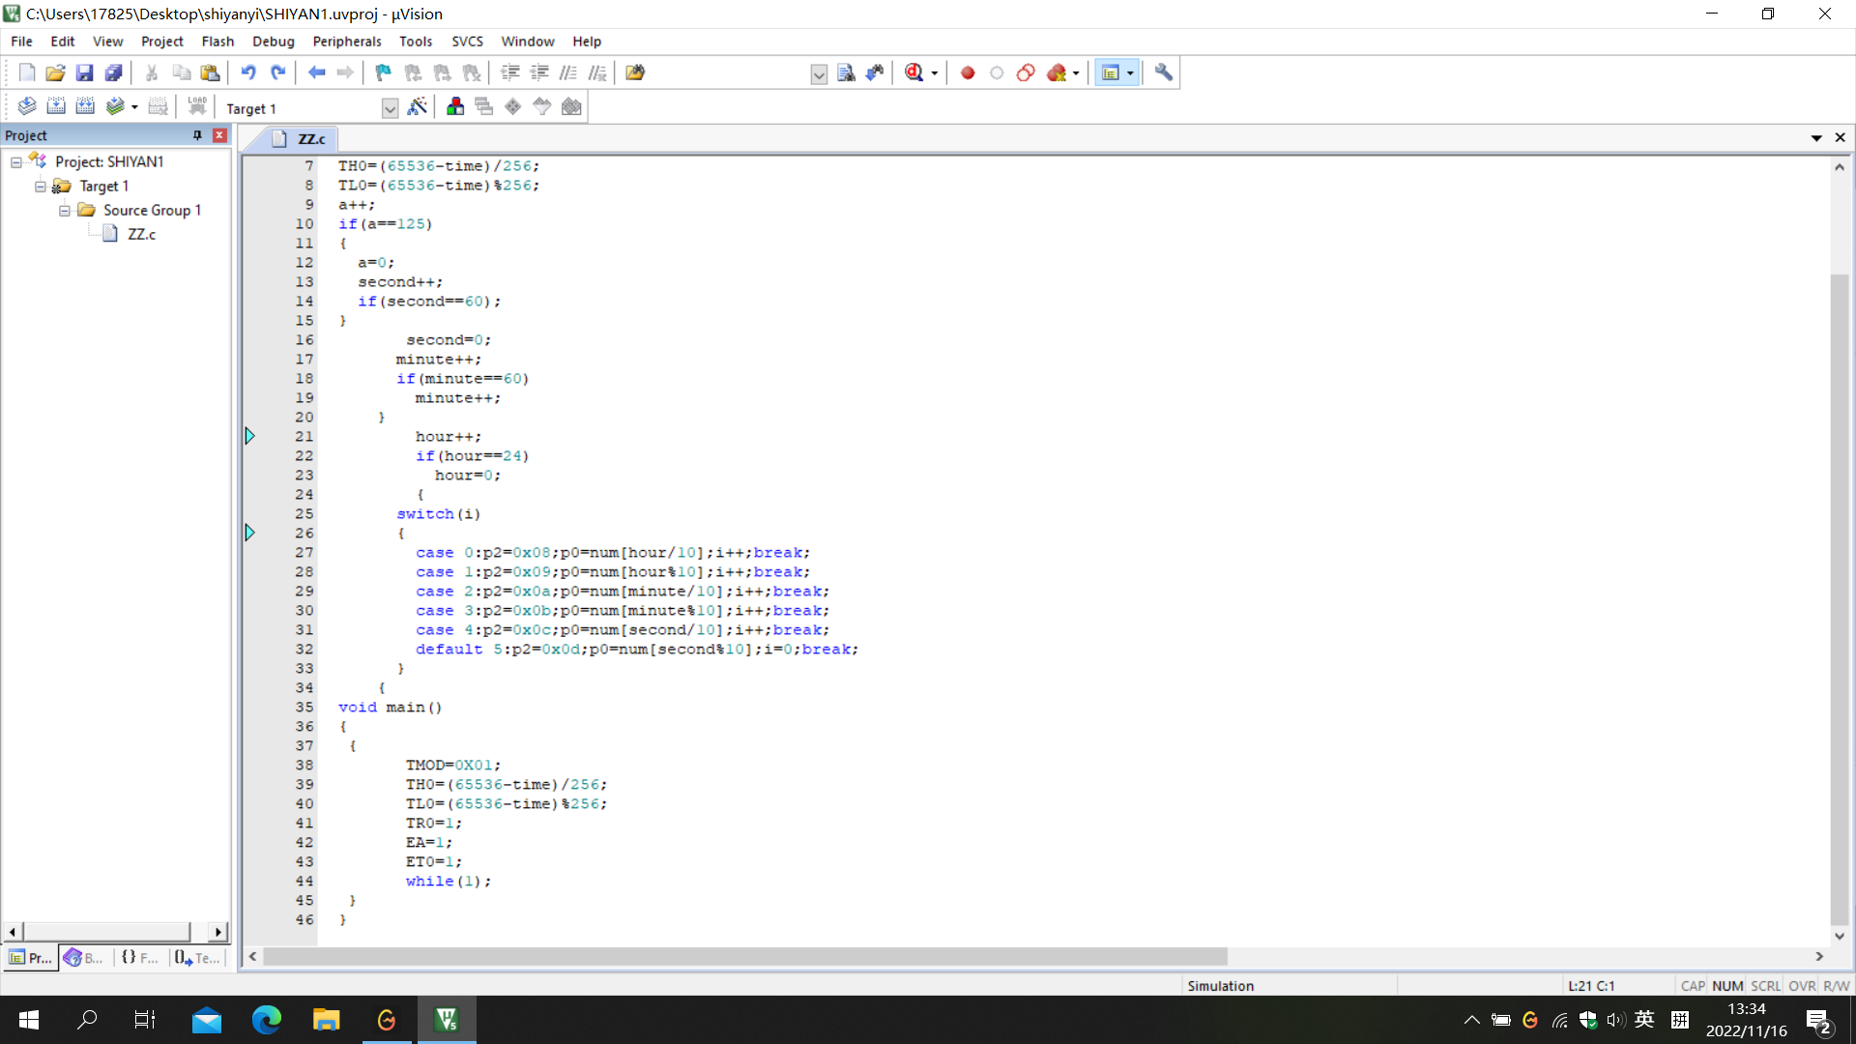This screenshot has width=1856, height=1044.
Task: Collapse the Project: SHIYAN1 tree node
Action: tap(16, 162)
